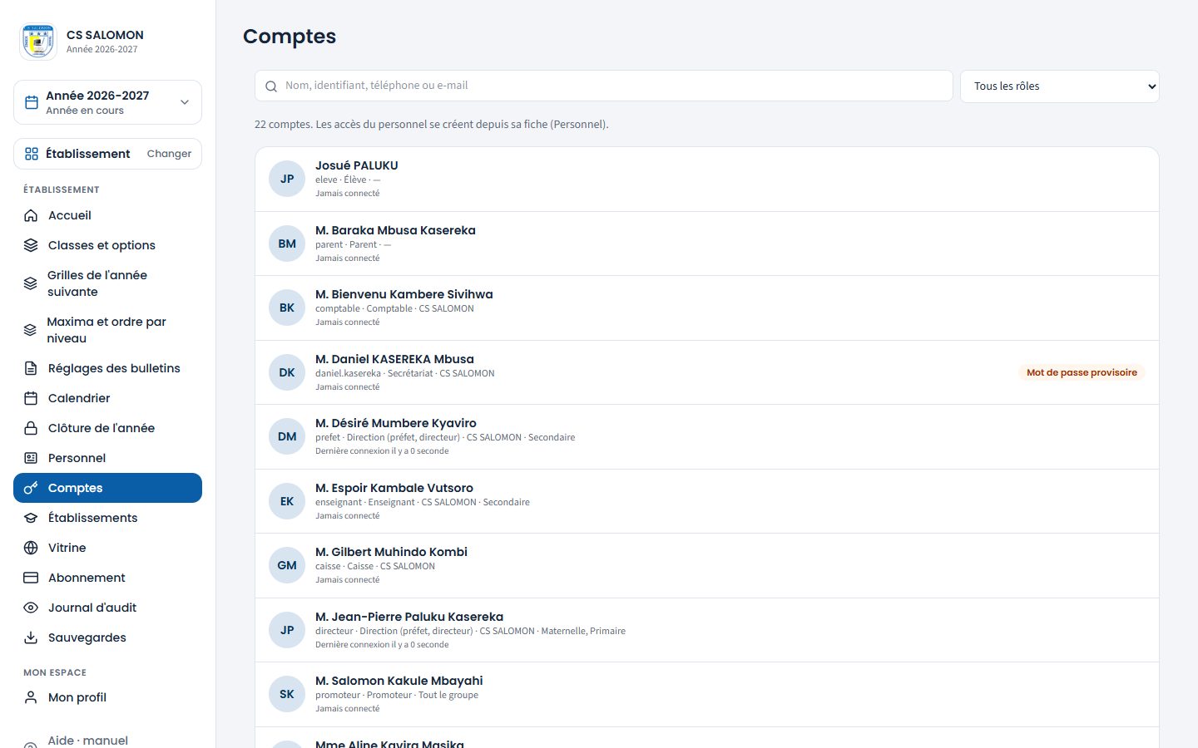Open the Calendrier page
Image resolution: width=1198 pixels, height=748 pixels.
tap(107, 398)
